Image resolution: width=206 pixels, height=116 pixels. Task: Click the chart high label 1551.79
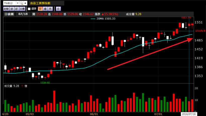point(186,18)
